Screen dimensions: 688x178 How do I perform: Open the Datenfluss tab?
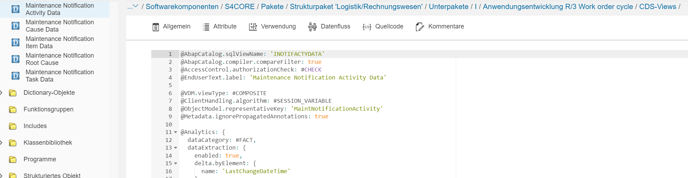pos(335,26)
